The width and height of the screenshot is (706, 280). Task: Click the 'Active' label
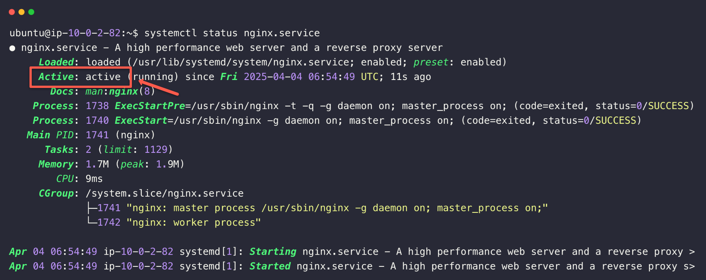pyautogui.click(x=56, y=77)
